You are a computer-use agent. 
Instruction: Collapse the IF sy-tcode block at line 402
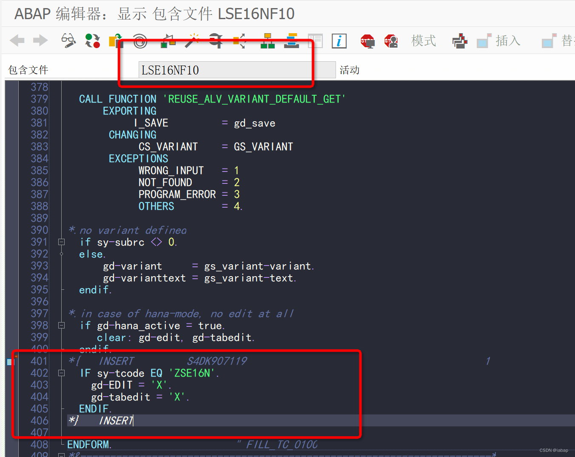click(x=61, y=373)
